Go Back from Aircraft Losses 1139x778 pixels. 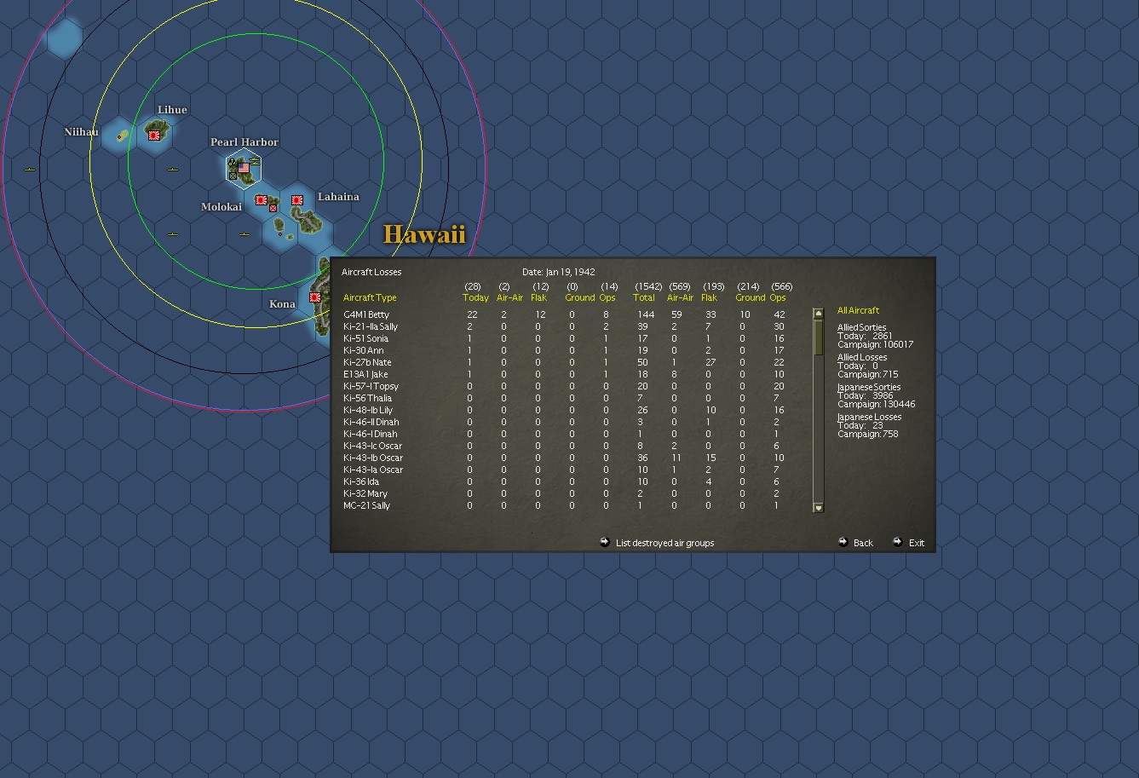coord(863,543)
